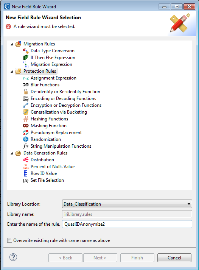Click into the rule name field
Viewport: 199px width, 270px height.
click(127, 224)
